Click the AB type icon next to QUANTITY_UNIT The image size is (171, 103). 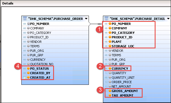pos(106,78)
